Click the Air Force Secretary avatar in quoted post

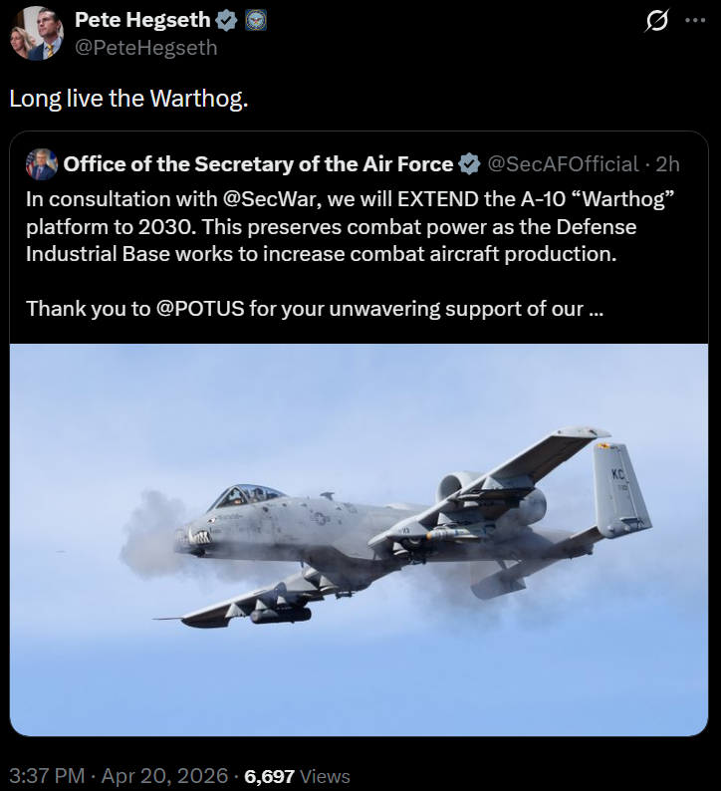(x=42, y=164)
